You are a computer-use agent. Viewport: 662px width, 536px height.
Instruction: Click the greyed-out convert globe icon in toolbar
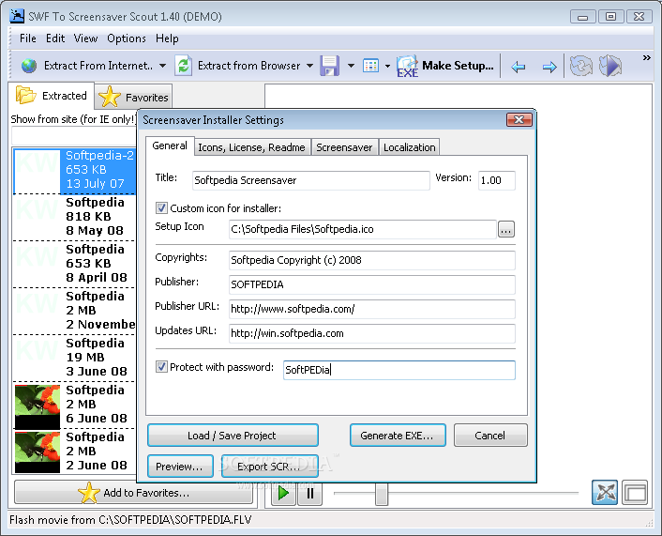(581, 66)
